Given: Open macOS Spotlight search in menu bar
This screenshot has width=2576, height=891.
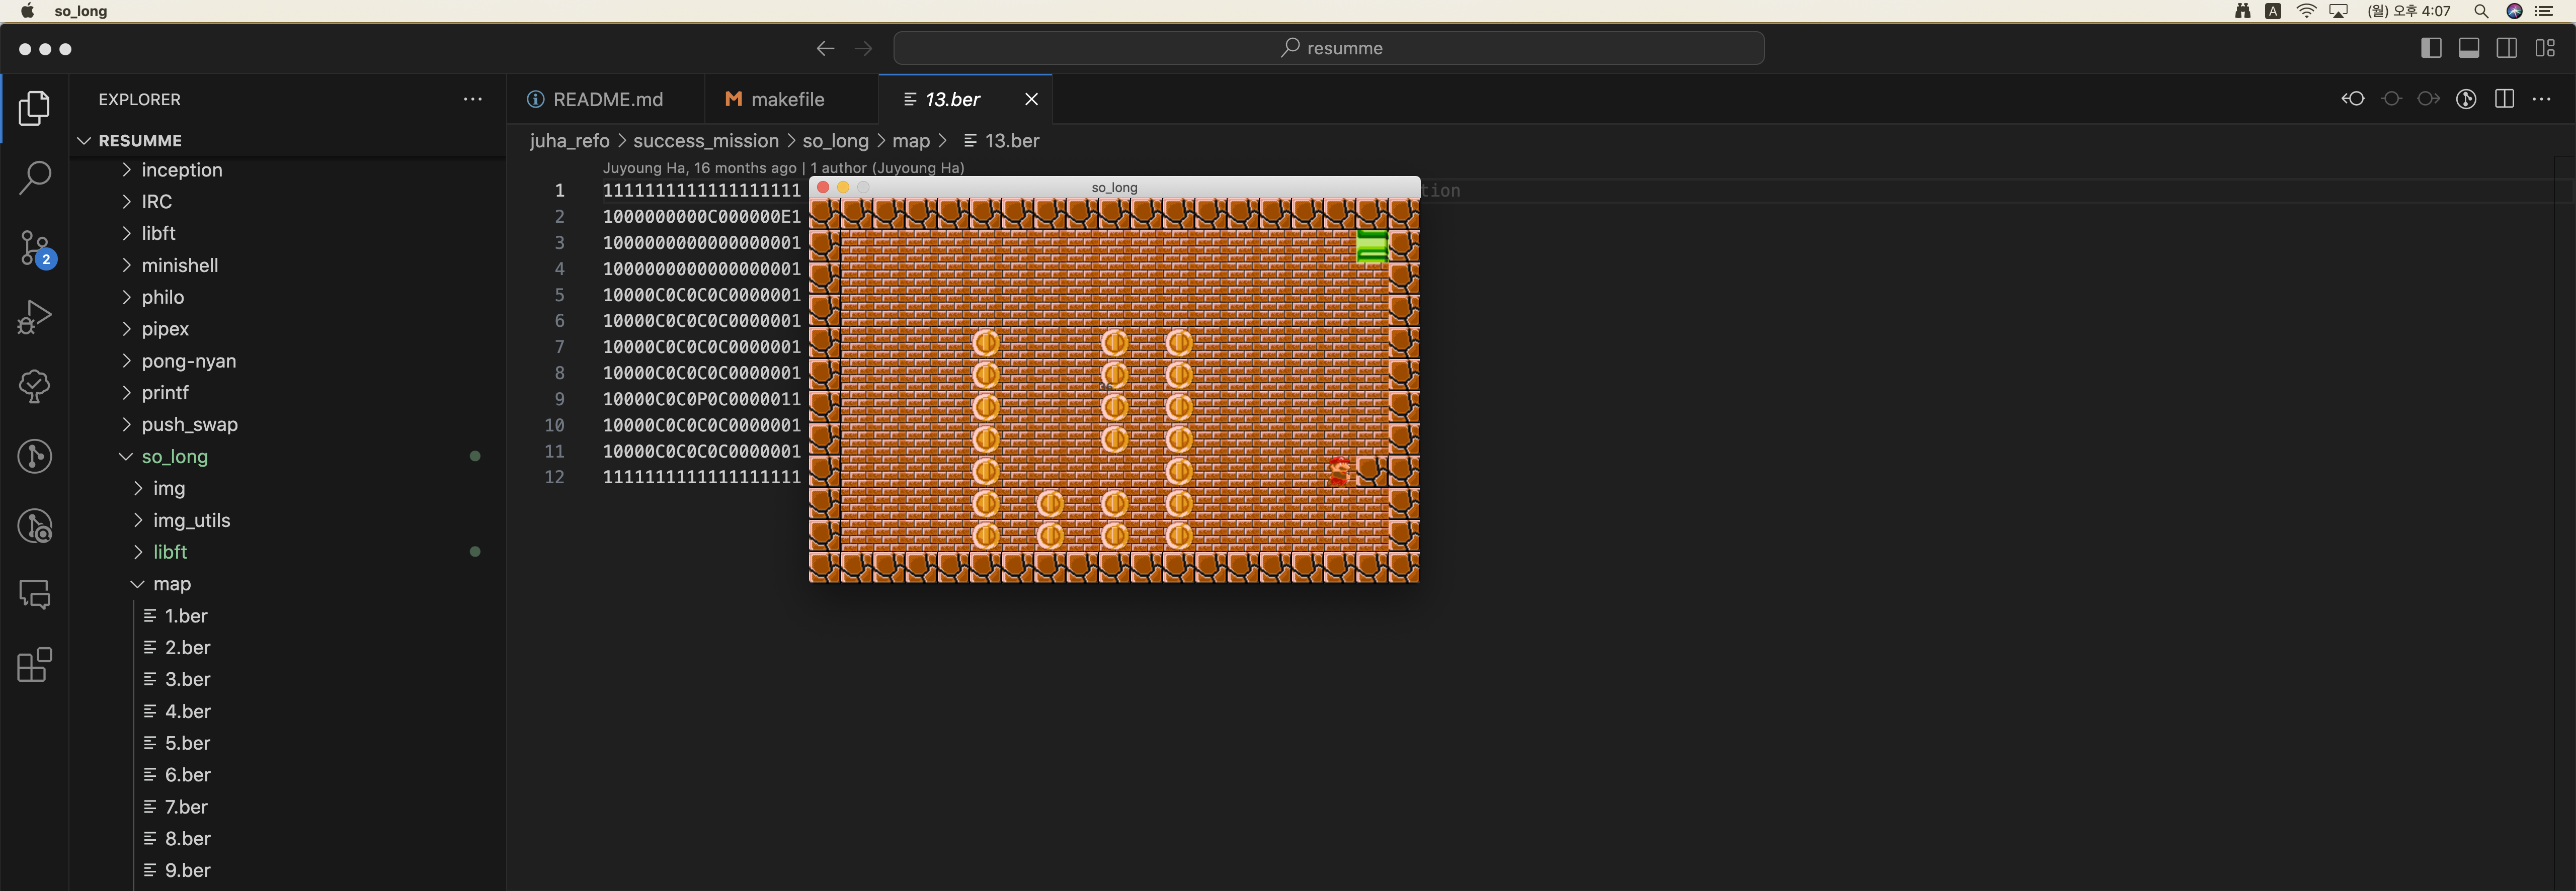Looking at the screenshot, I should [2481, 11].
